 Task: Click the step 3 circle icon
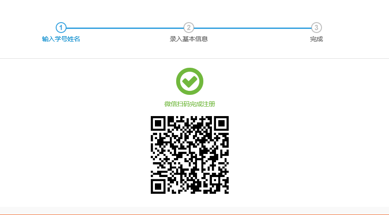(x=316, y=28)
